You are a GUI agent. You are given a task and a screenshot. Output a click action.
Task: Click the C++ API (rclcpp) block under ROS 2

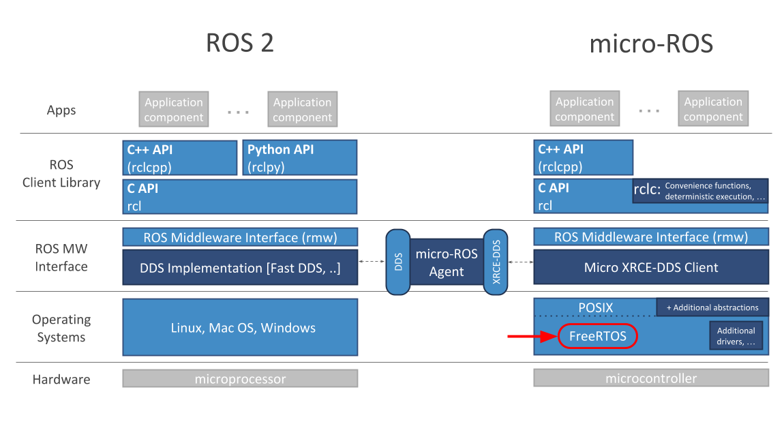180,157
